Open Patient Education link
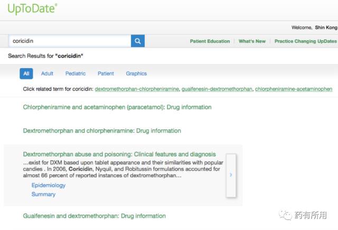This screenshot has width=338, height=230. (x=210, y=41)
